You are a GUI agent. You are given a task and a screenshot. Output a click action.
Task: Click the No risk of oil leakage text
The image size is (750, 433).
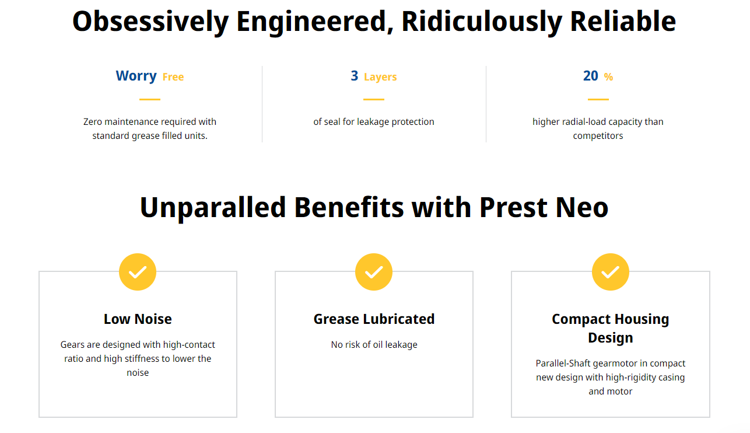(374, 345)
